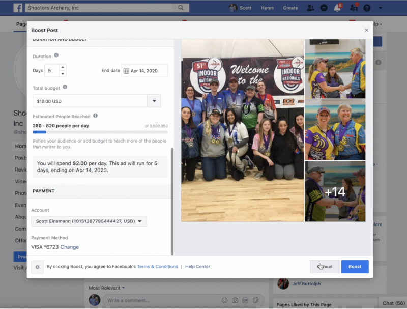Image resolution: width=407 pixels, height=309 pixels.
Task: Open the GIF picker in comment box
Action: [x=245, y=300]
